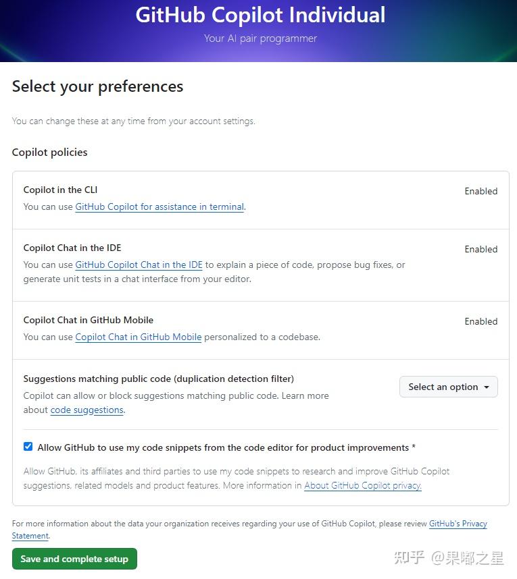Open "About GitHub Copilot privacy" link
The image size is (517, 579).
362,485
